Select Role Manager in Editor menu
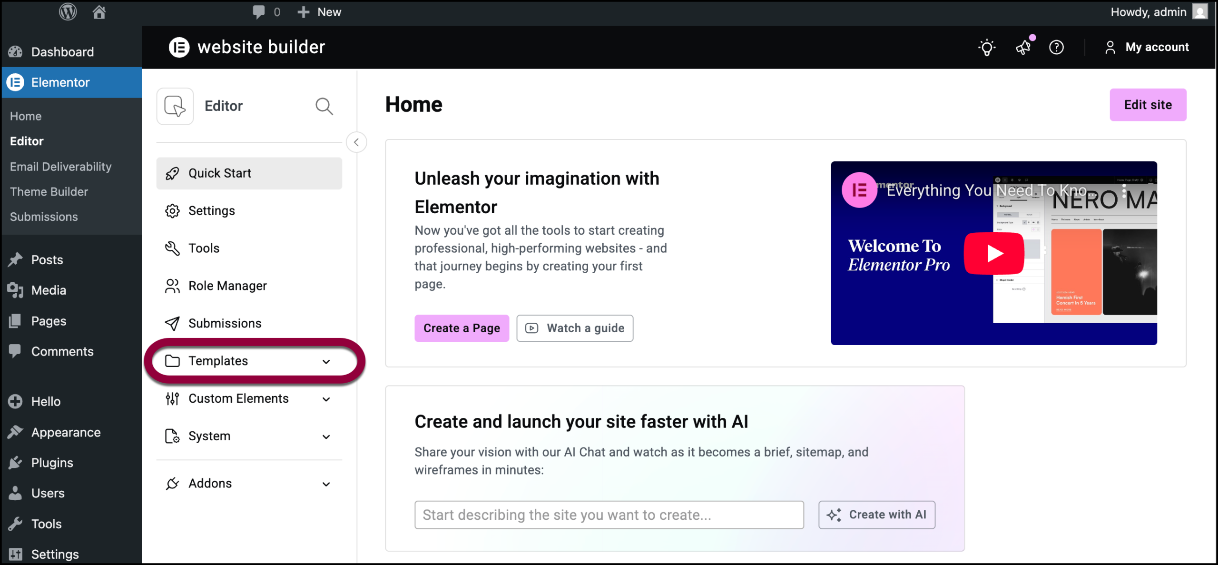Screen dimensions: 1218x565 [227, 286]
